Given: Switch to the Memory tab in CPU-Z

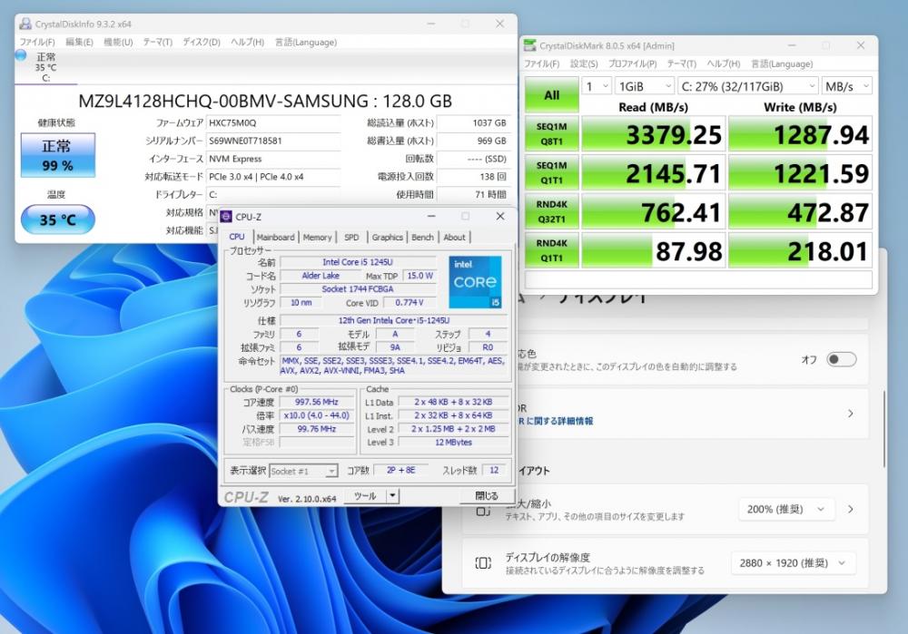Looking at the screenshot, I should pyautogui.click(x=317, y=237).
